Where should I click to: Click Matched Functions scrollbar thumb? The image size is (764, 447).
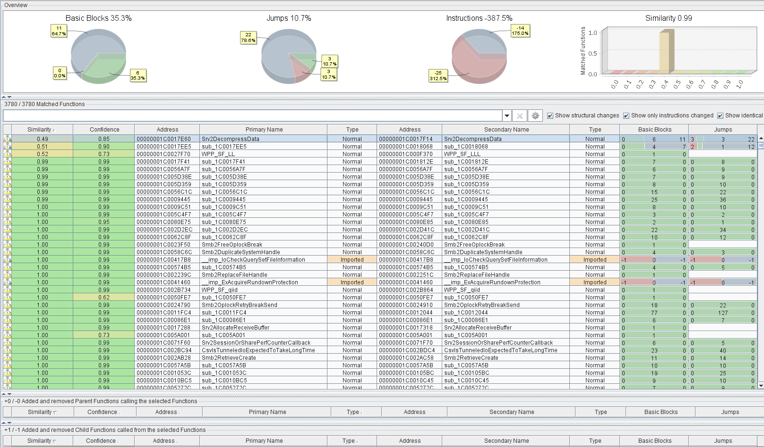pos(761,146)
